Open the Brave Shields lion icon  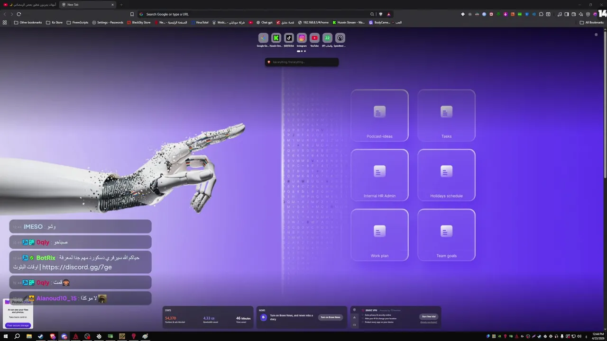380,14
